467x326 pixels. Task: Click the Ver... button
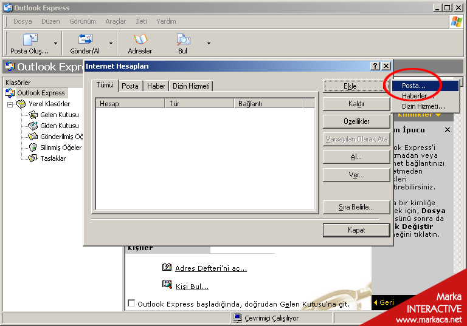pos(356,175)
